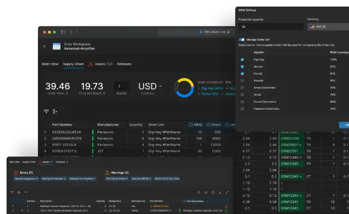Filter by Unknown Part Number: 1 chip

click(82, 179)
